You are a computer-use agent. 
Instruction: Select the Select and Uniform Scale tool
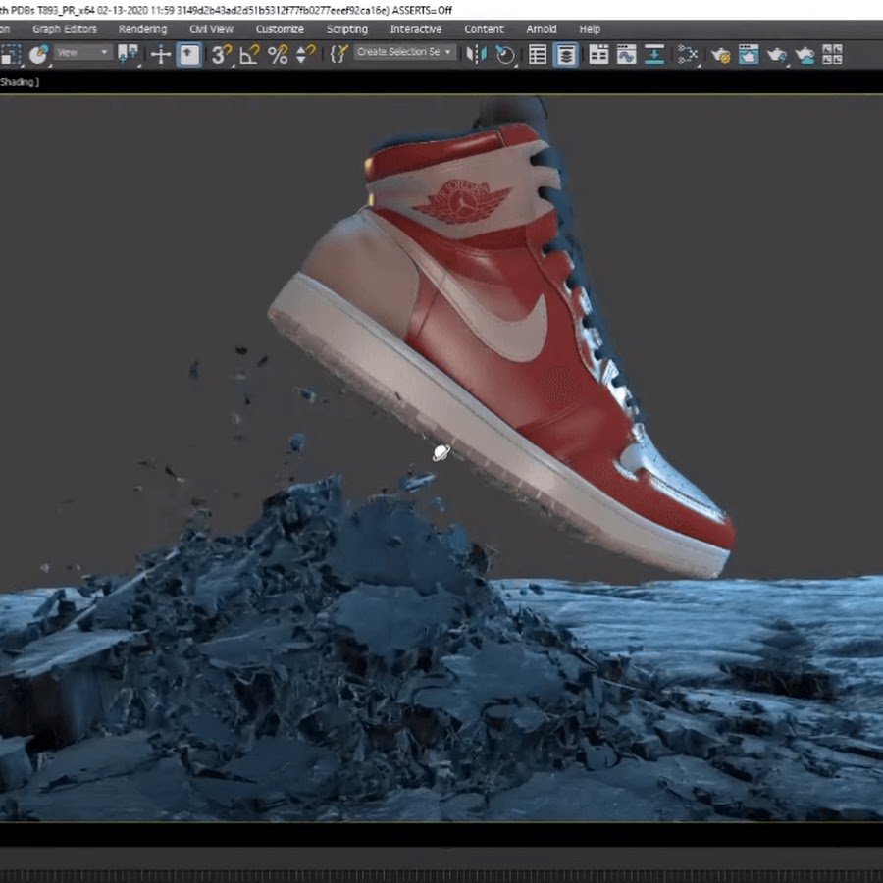(10, 55)
